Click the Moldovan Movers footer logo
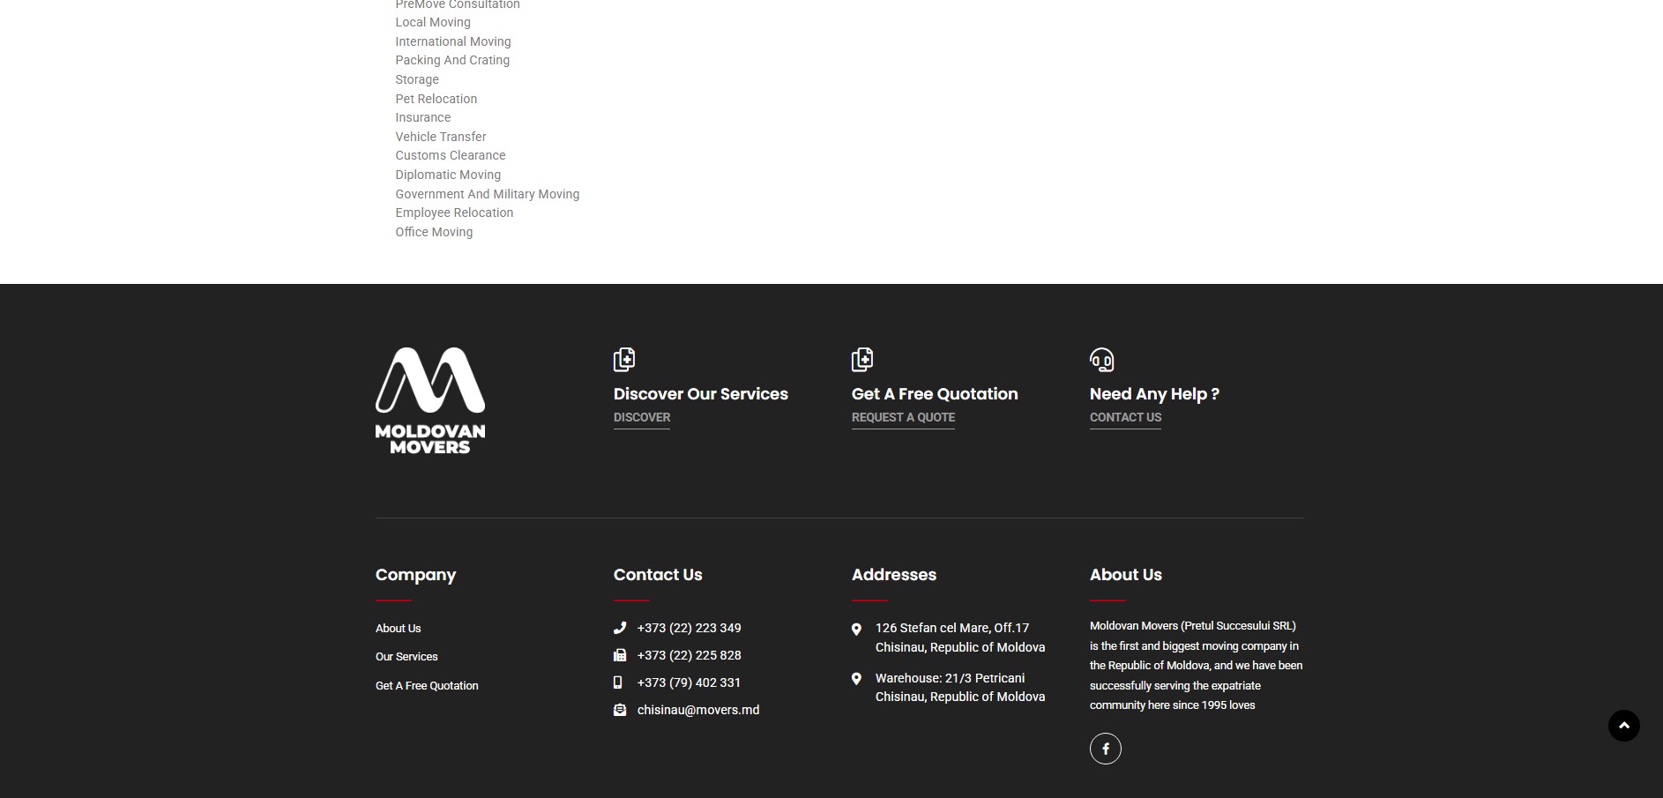 [x=430, y=401]
